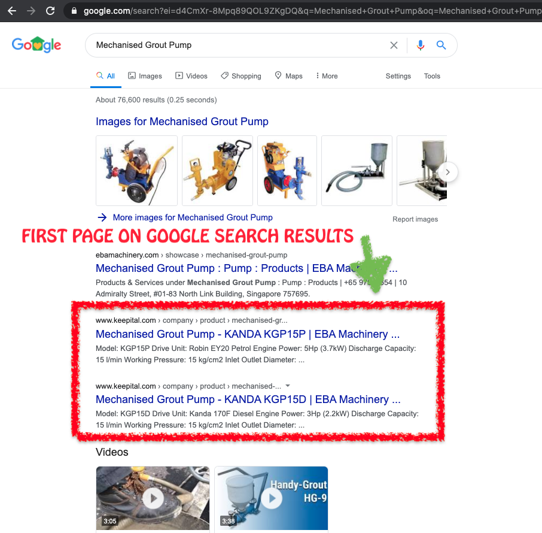Open the 'More images for Mechanised Grout Pump' link

click(x=192, y=217)
